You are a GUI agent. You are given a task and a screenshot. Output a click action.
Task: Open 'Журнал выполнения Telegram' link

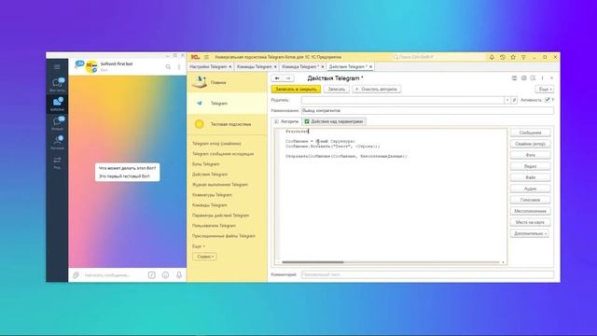point(220,185)
